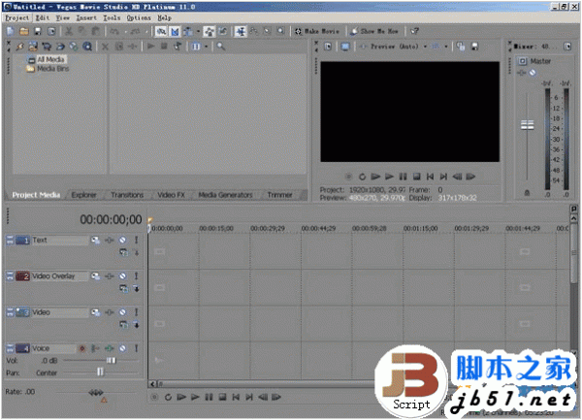Screen dimensions: 582x420
Task: Open the Options menu
Action: point(139,17)
